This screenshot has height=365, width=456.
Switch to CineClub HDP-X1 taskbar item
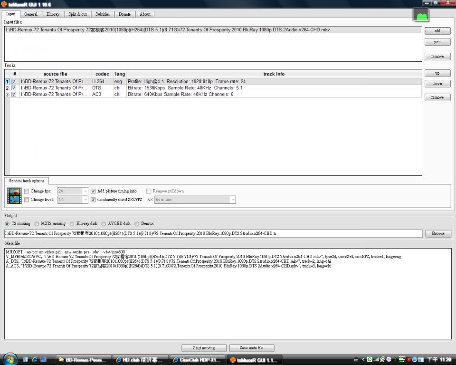(x=198, y=360)
